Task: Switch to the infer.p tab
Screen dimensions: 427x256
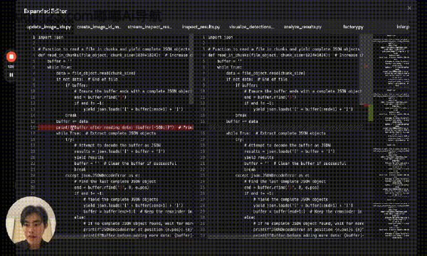Action: pos(403,27)
